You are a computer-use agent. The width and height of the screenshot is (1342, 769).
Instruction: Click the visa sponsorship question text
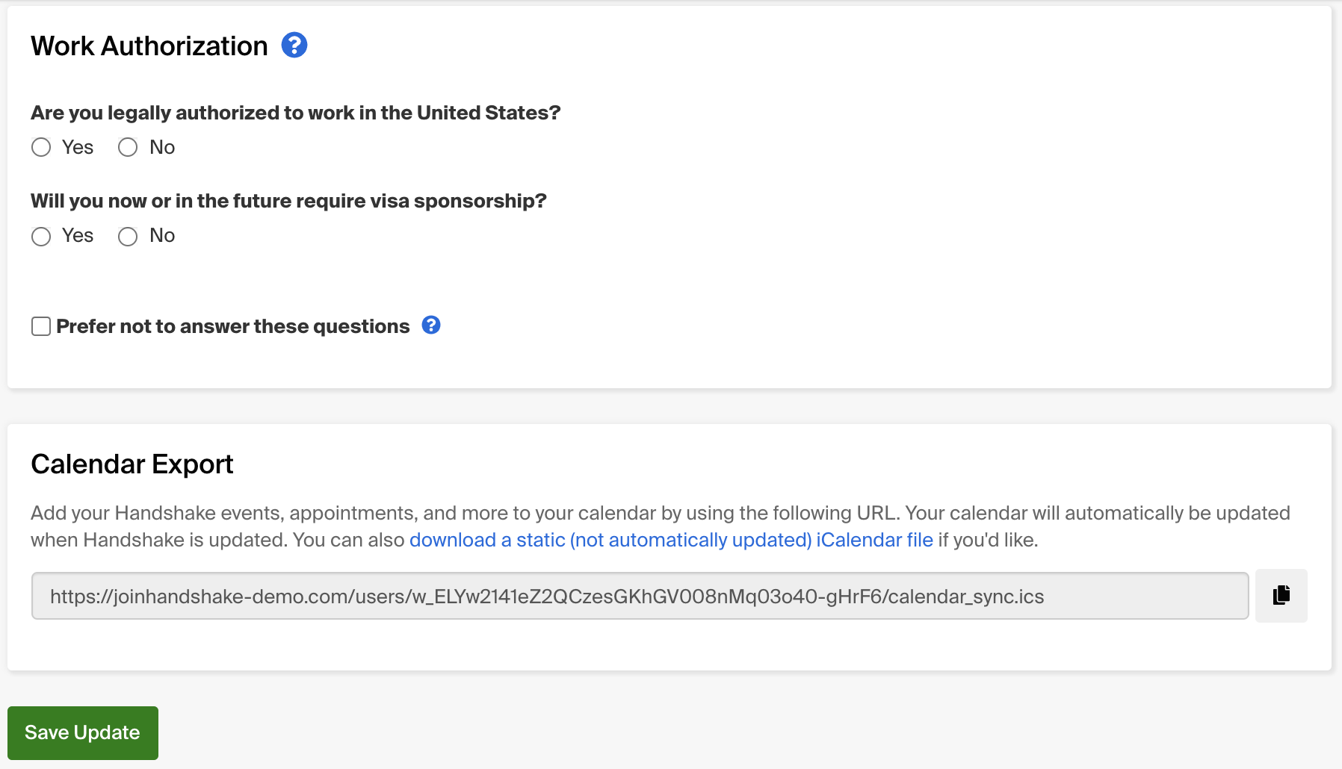pyautogui.click(x=288, y=201)
